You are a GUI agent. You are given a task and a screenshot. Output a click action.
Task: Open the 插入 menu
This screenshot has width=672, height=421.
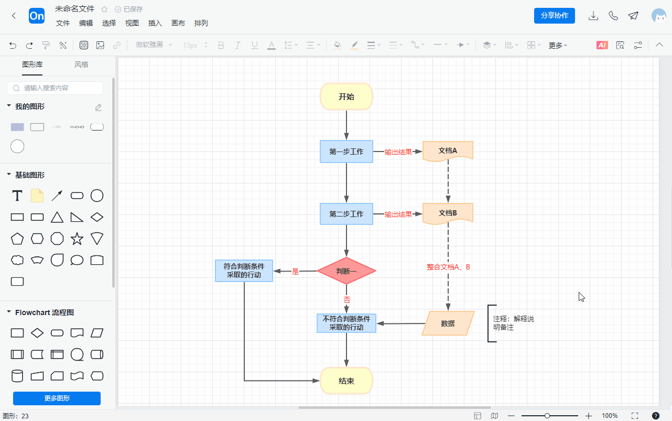click(x=155, y=23)
